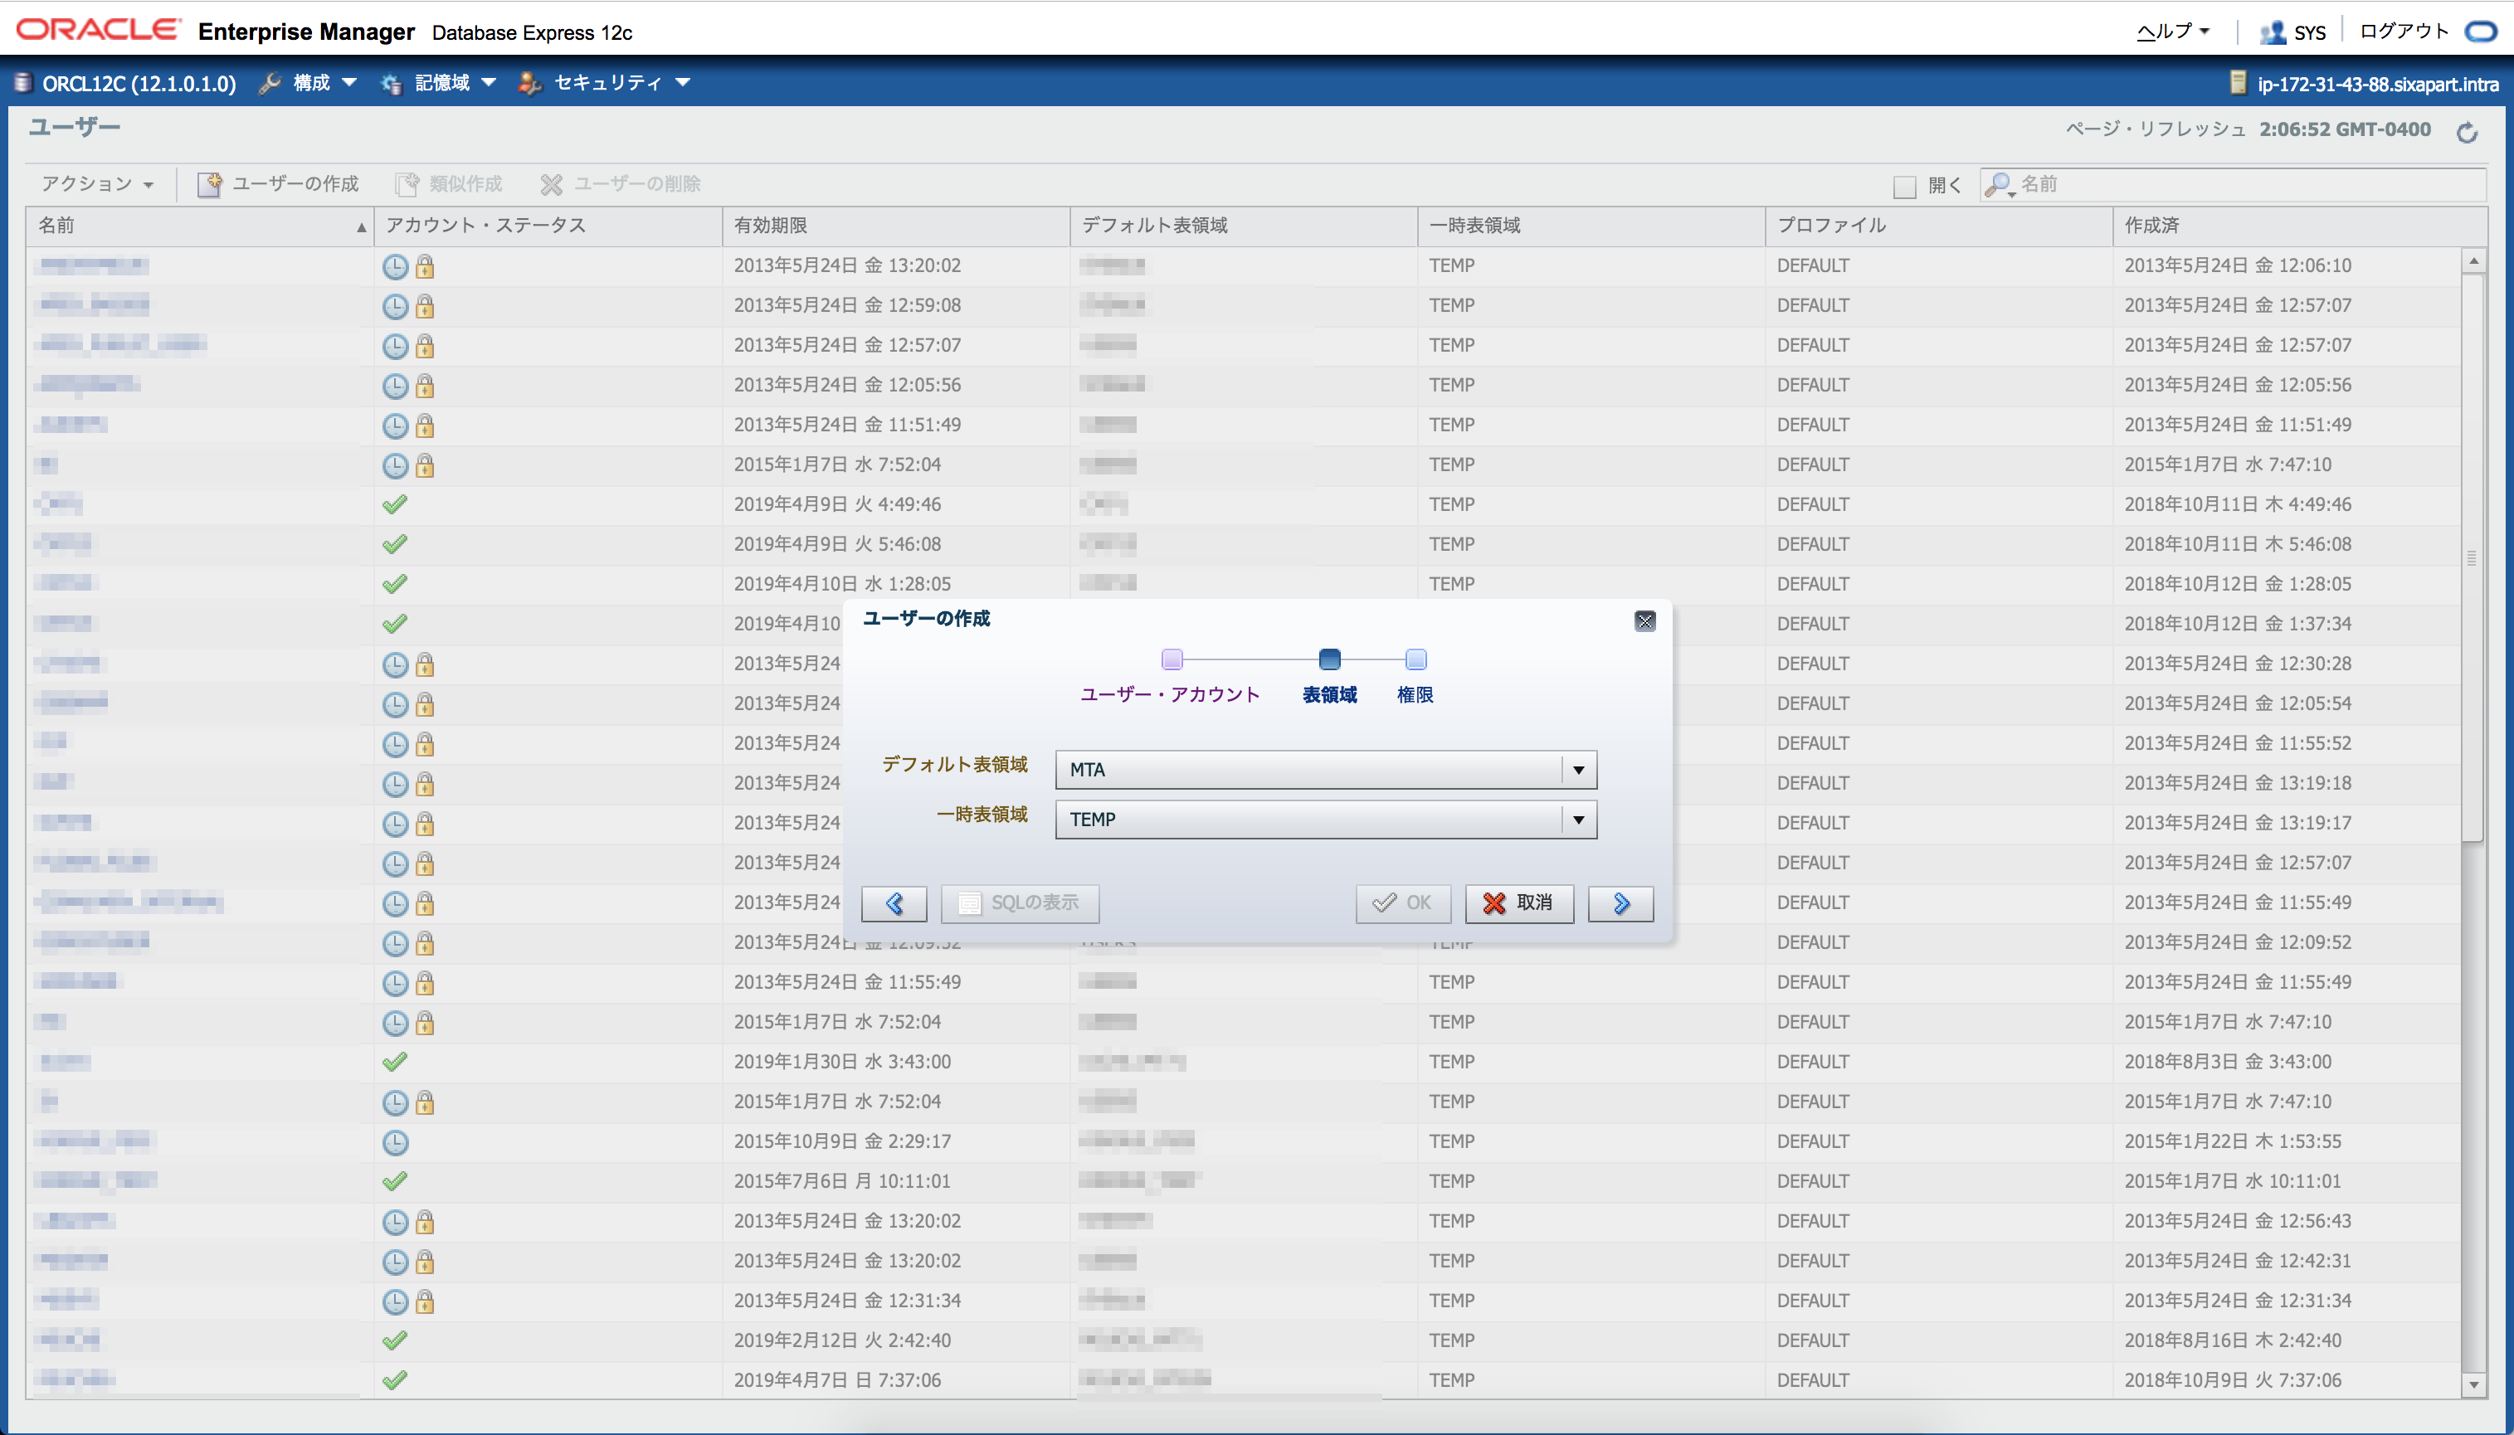The image size is (2514, 1435).
Task: Open the デフォルト表領域 MTA dropdown
Action: [1577, 770]
